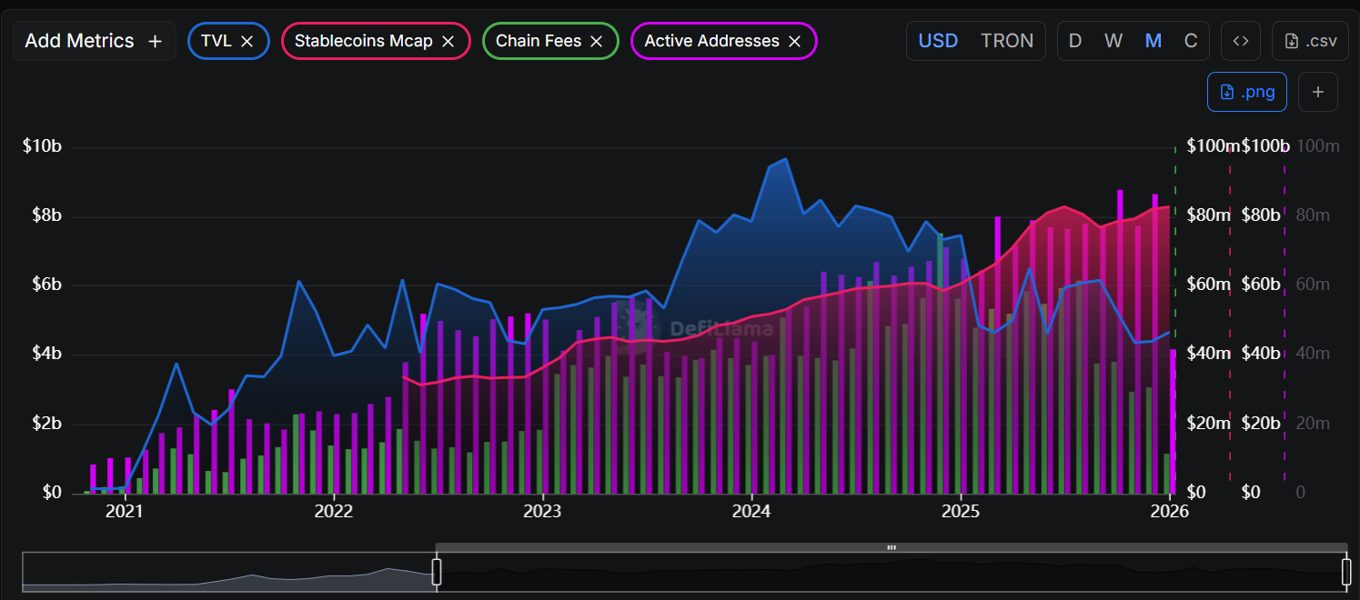Image resolution: width=1360 pixels, height=600 pixels.
Task: Select weekly (W) interval
Action: [1113, 41]
